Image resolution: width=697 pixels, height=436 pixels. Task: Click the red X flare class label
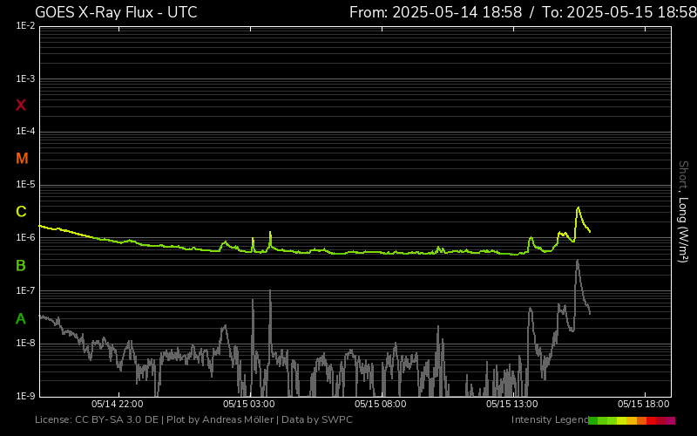point(21,106)
